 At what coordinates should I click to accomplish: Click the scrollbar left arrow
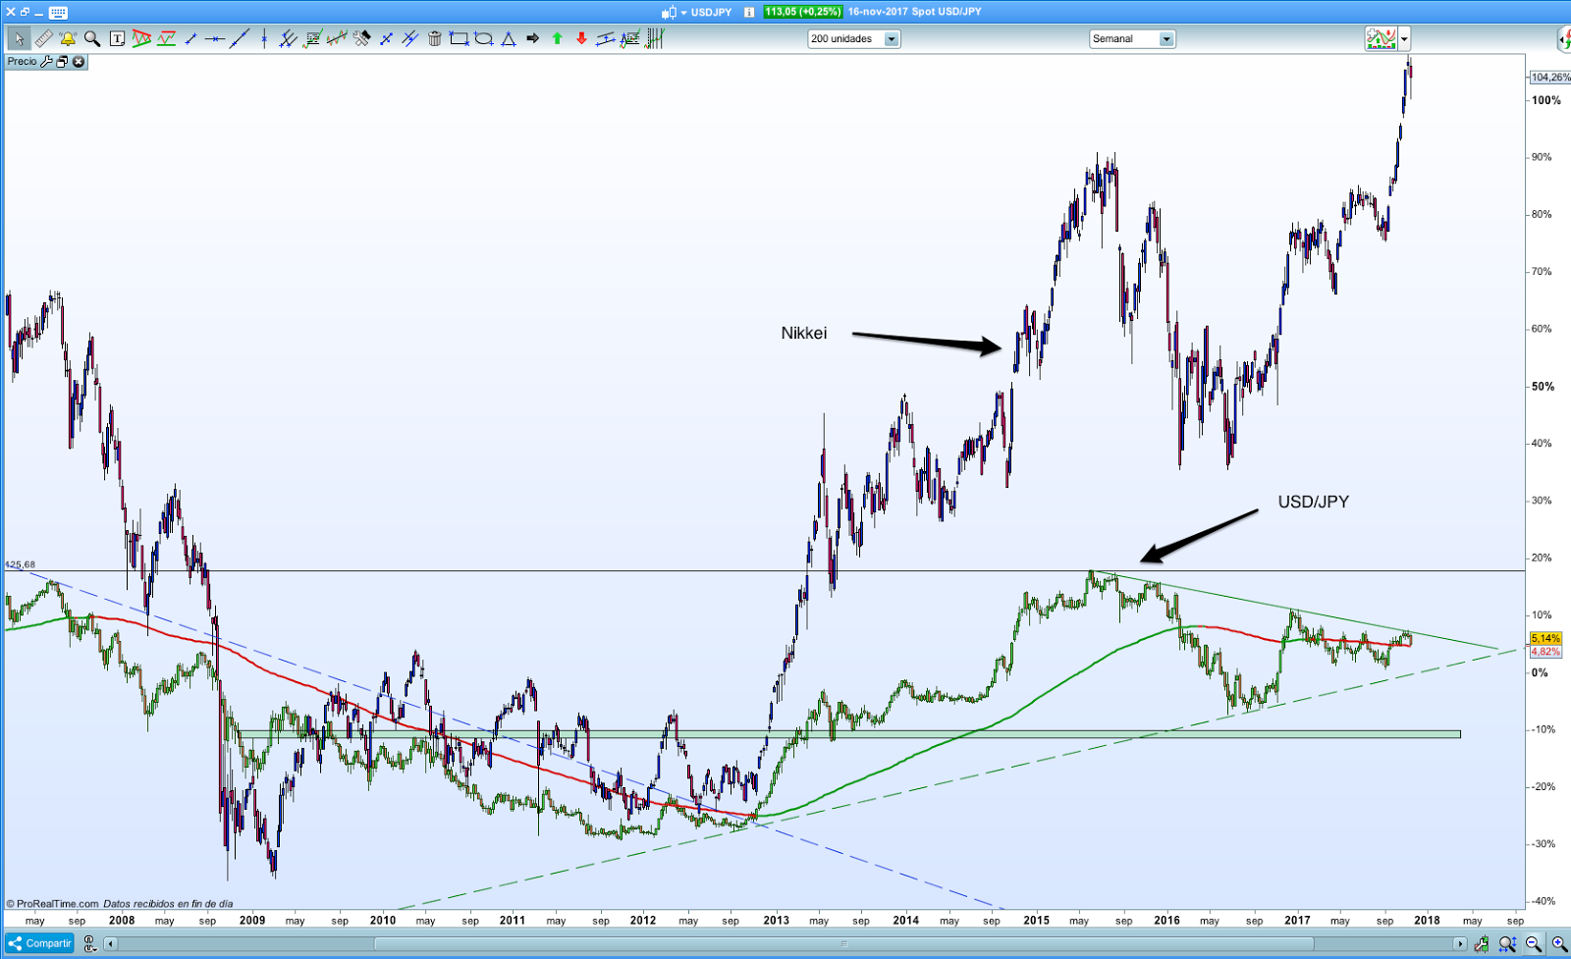pos(110,944)
